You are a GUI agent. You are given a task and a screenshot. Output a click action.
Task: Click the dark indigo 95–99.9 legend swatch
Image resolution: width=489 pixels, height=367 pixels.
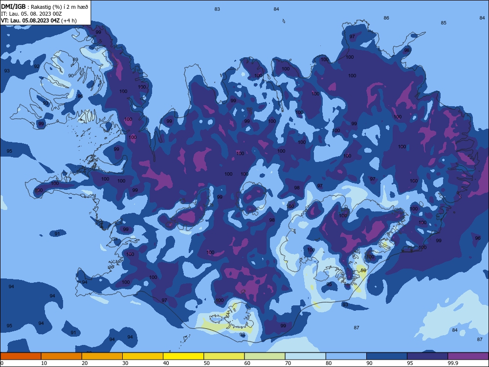tap(427, 356)
